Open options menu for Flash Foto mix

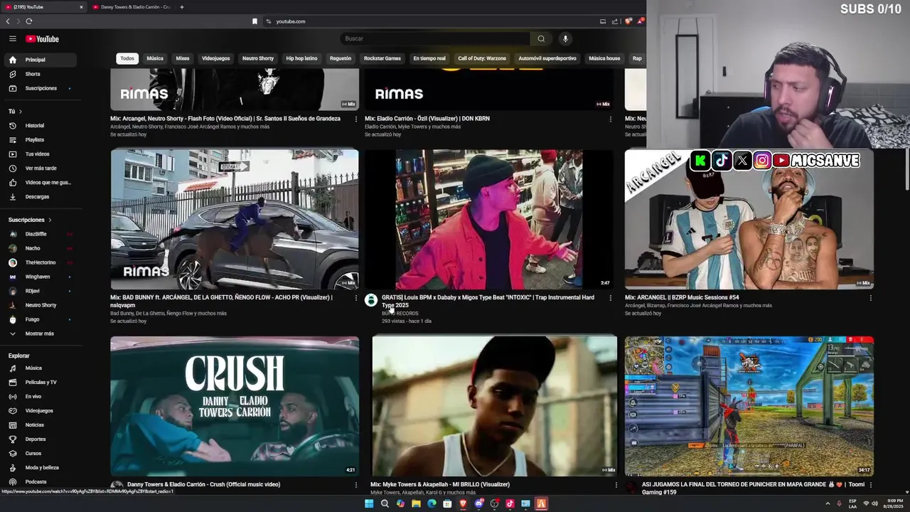[x=356, y=119]
